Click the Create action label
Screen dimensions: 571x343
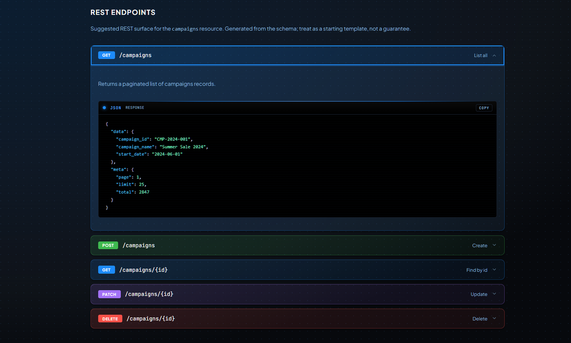click(x=480, y=245)
